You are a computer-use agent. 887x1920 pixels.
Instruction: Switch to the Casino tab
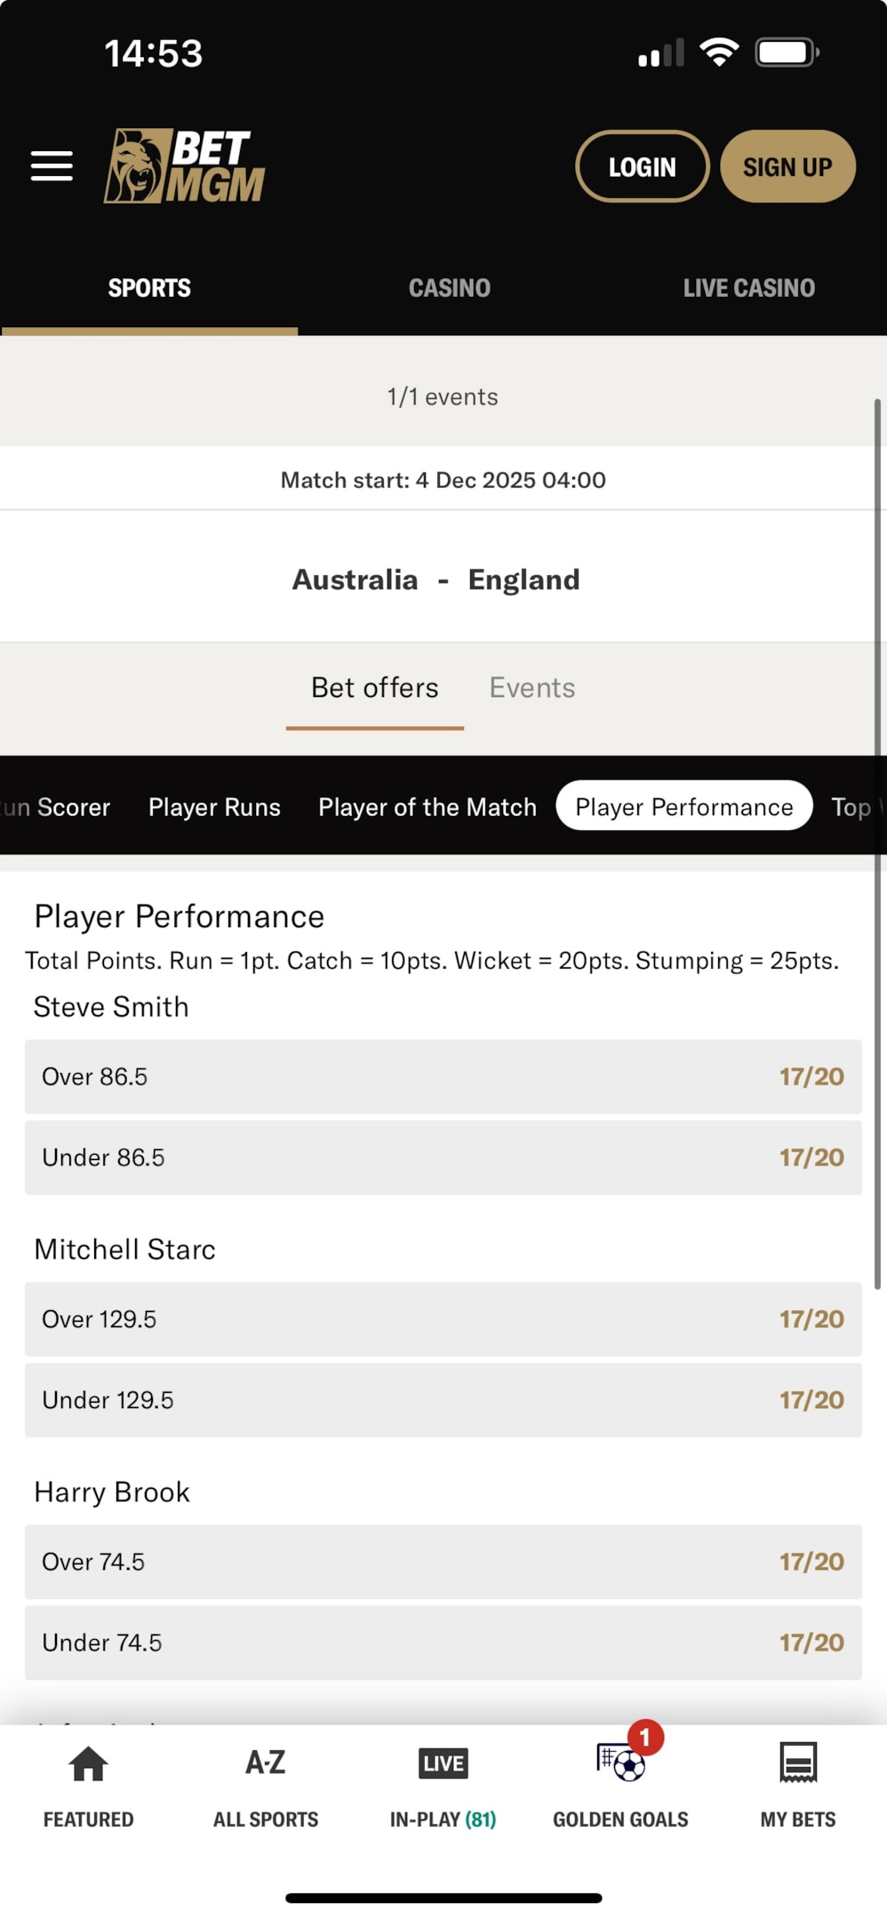[x=449, y=288]
